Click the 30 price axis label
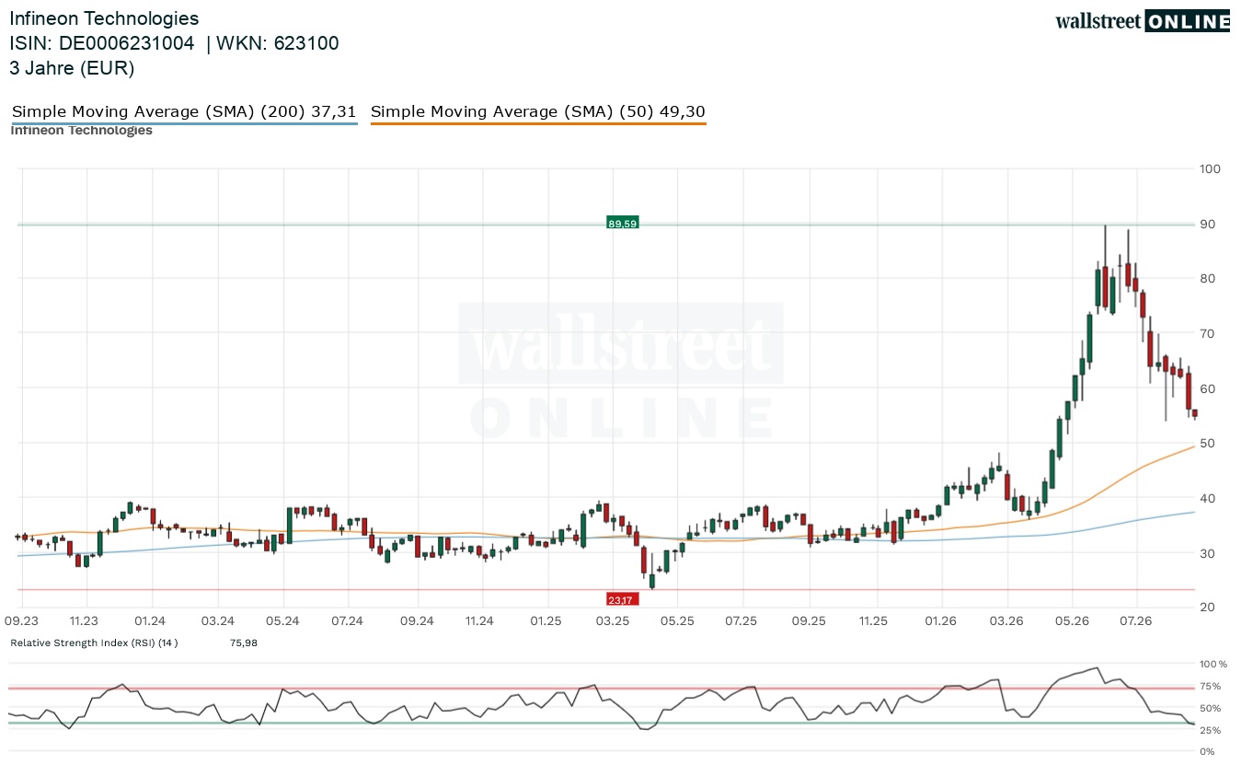Viewport: 1241px width, 776px height. [1207, 553]
